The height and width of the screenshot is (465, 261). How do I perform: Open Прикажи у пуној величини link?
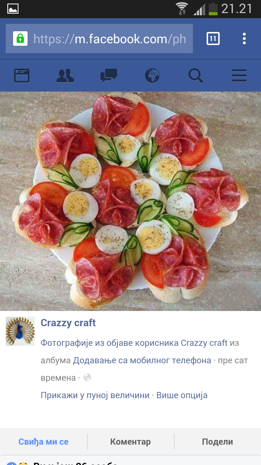95,395
